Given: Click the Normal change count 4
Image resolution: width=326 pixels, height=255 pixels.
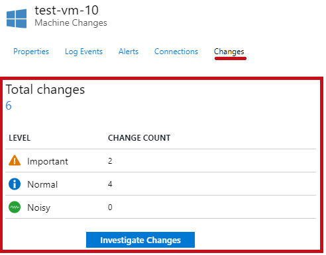Looking at the screenshot, I should pos(110,184).
